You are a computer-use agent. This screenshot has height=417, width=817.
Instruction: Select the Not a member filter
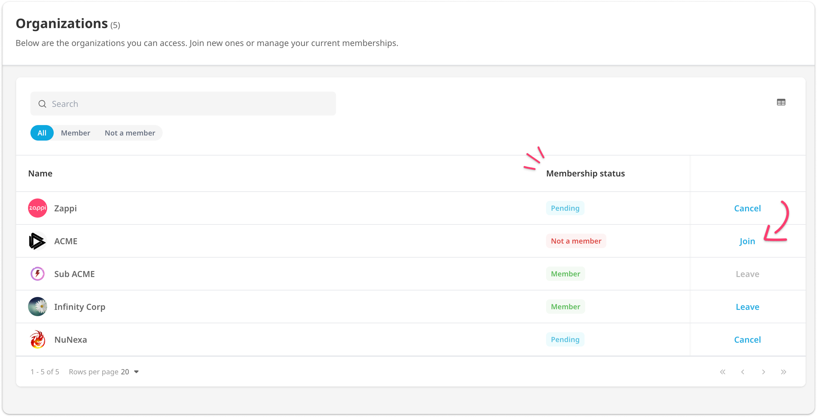pyautogui.click(x=130, y=133)
